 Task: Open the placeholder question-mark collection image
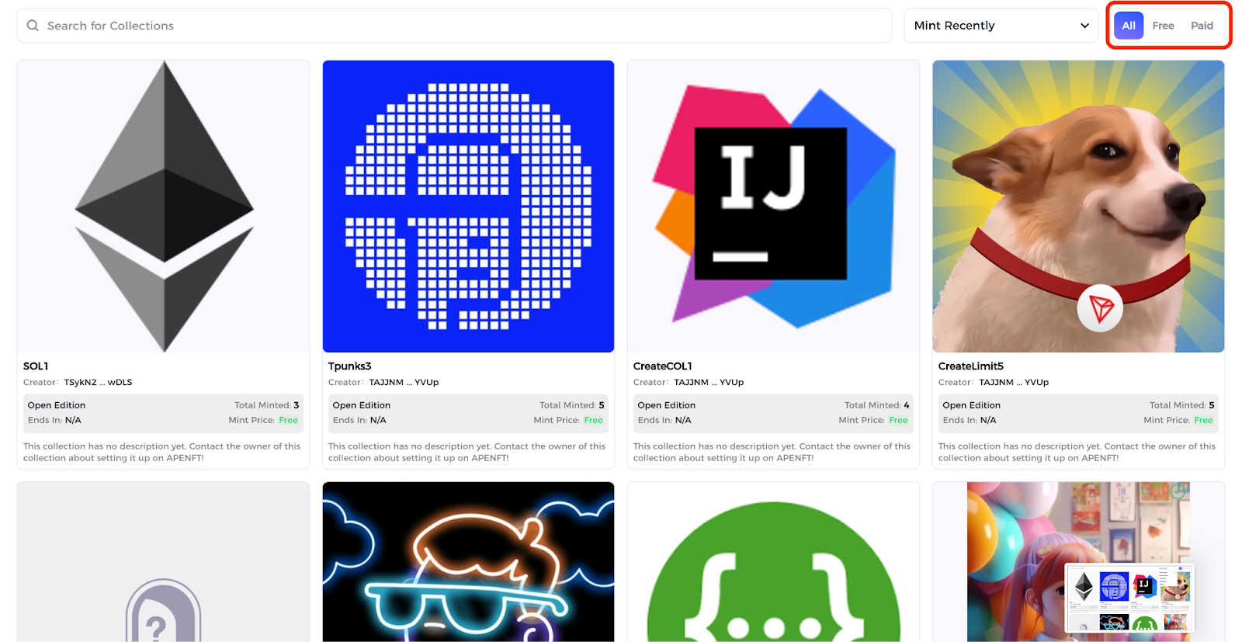164,562
